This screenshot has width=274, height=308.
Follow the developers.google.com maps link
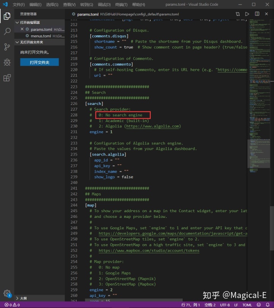[173, 233]
